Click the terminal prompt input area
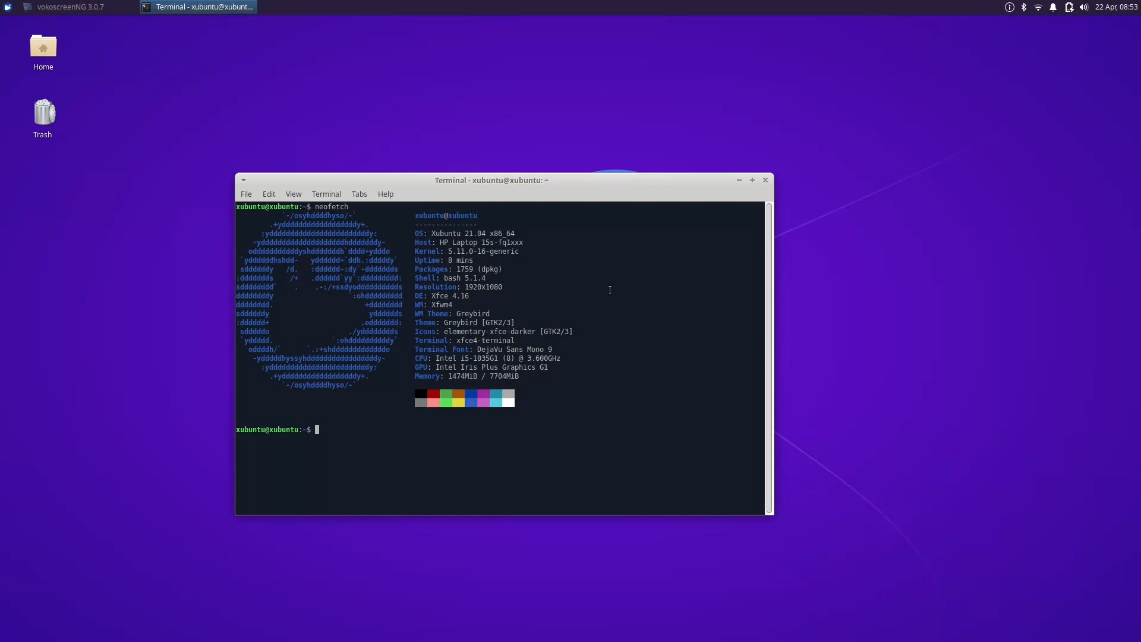Screen dimensions: 1141x642 click(318, 429)
